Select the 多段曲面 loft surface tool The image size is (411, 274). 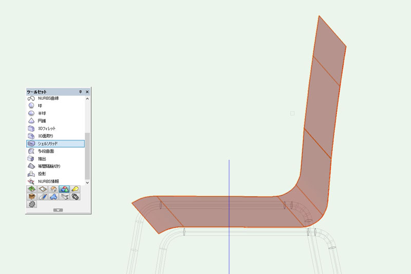(55, 151)
